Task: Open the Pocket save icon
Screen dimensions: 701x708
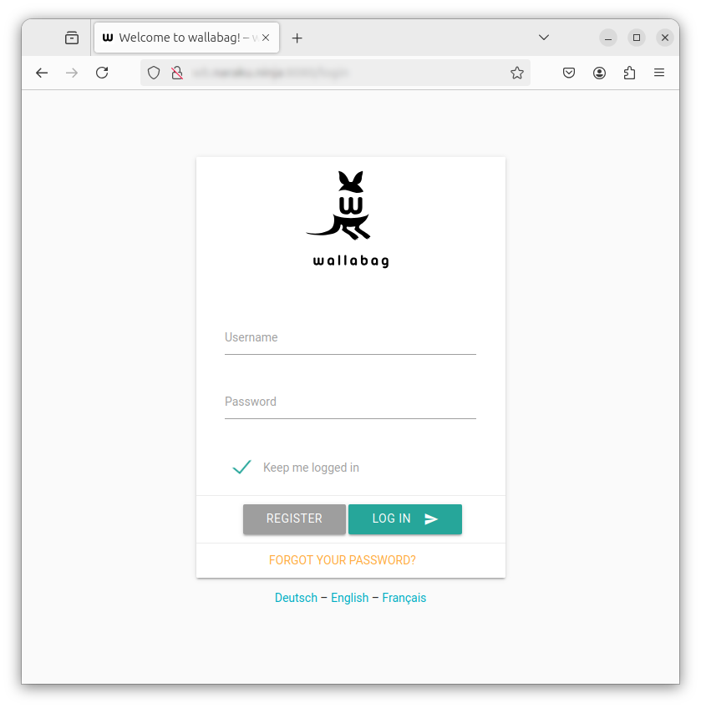Action: (569, 73)
